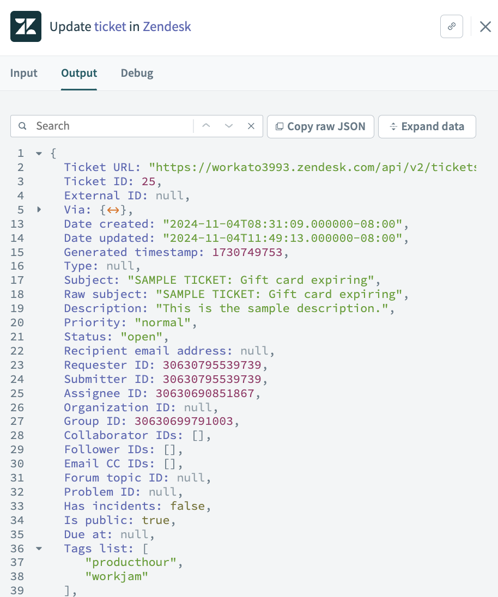
Task: Go to next search match with down chevron
Action: pyautogui.click(x=228, y=126)
